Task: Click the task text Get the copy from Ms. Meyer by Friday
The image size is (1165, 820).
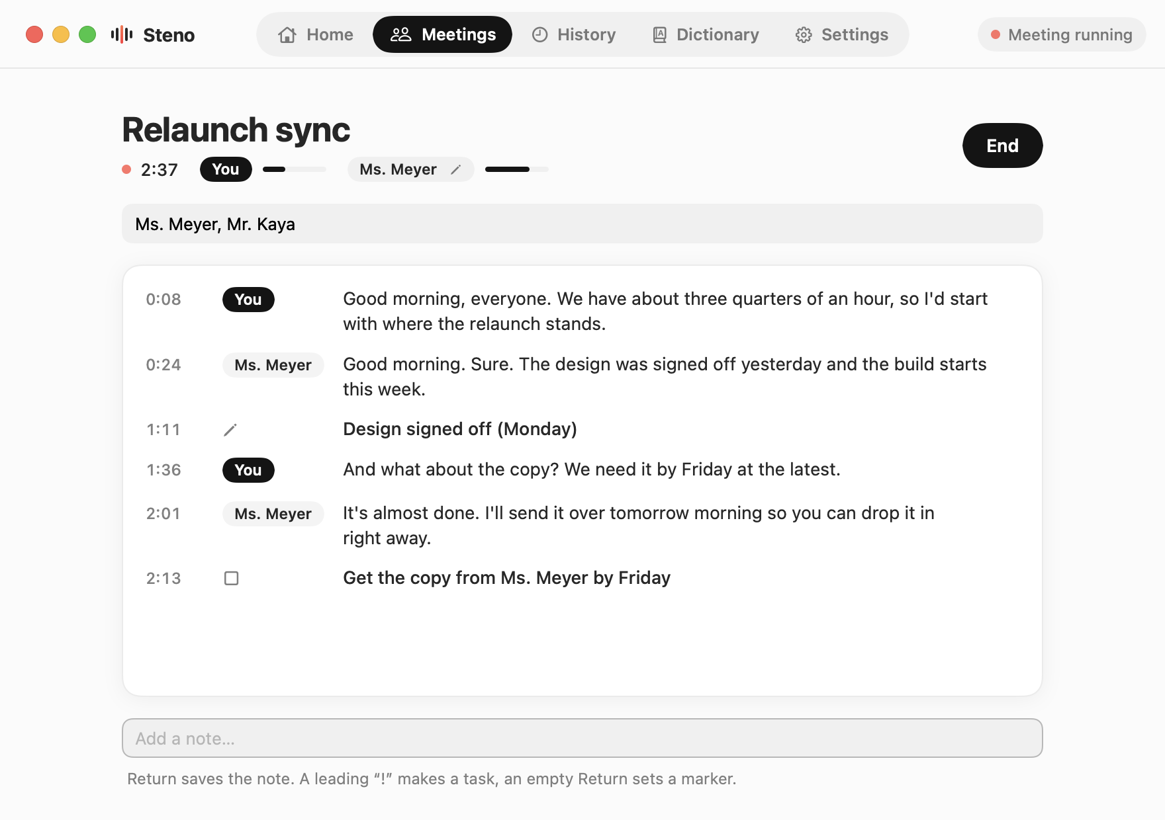Action: [x=507, y=578]
